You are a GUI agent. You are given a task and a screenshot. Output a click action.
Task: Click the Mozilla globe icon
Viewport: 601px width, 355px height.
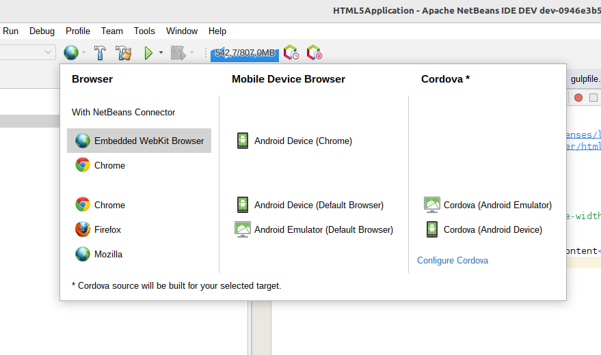(x=83, y=254)
